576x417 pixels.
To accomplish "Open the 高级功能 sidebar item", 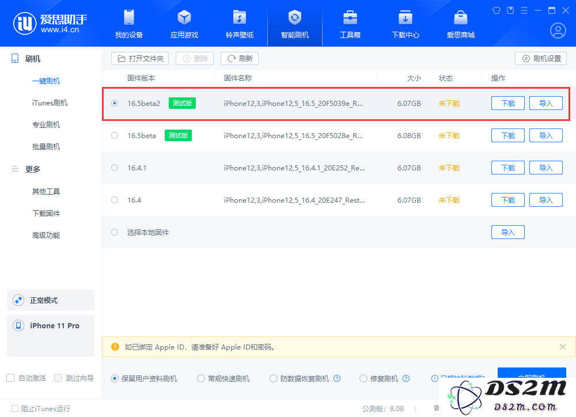I will (x=46, y=235).
